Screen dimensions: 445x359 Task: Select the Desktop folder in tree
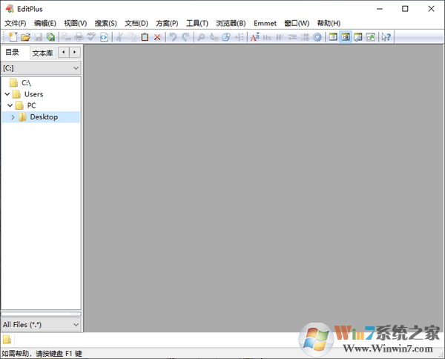(44, 117)
